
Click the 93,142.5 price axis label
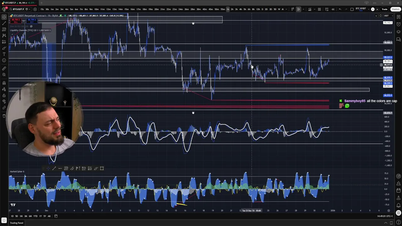point(388,23)
